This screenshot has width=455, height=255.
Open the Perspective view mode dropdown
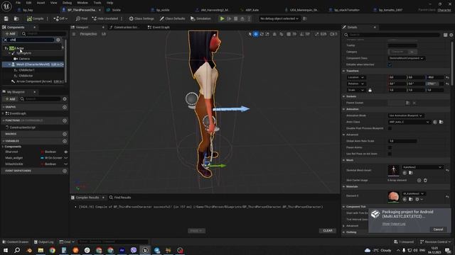pos(88,34)
